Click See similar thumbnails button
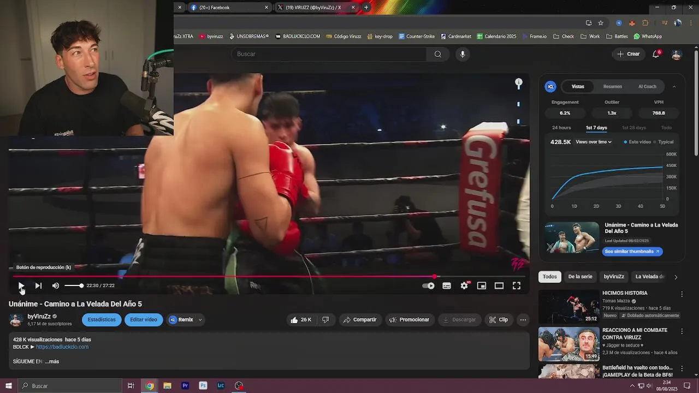699x393 pixels. click(x=632, y=252)
